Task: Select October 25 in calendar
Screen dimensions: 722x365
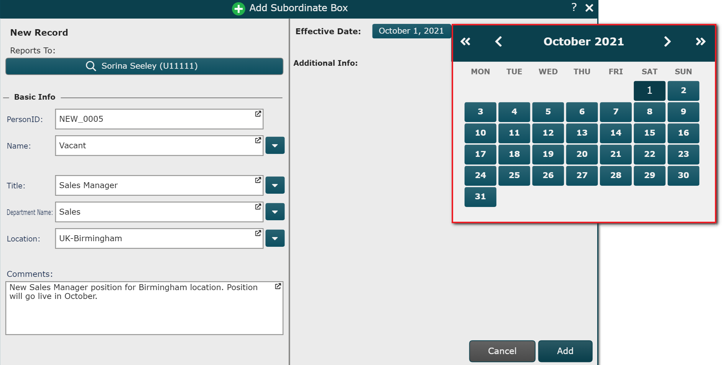Action: pos(514,175)
